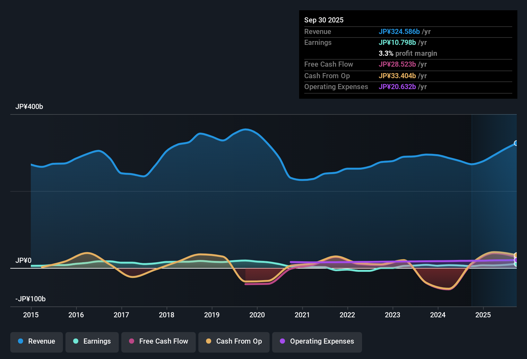Click the teal Earnings dot icon
Screen dimensions: 527x359
tap(76, 341)
